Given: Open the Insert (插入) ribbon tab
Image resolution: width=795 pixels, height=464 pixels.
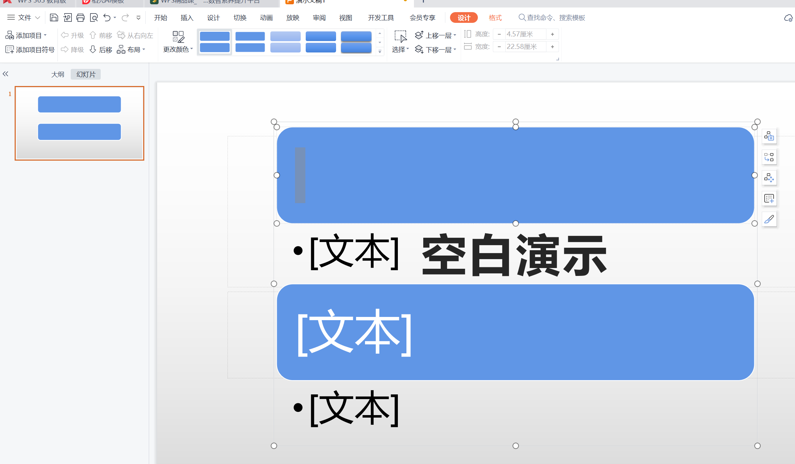Looking at the screenshot, I should (x=187, y=18).
